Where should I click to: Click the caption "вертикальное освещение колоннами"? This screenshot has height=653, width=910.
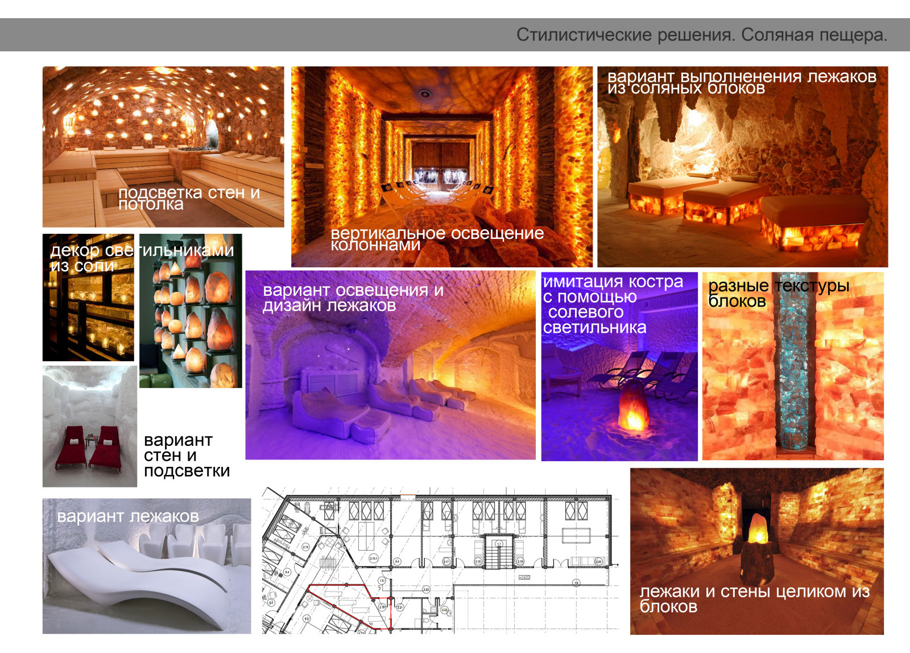(x=437, y=239)
